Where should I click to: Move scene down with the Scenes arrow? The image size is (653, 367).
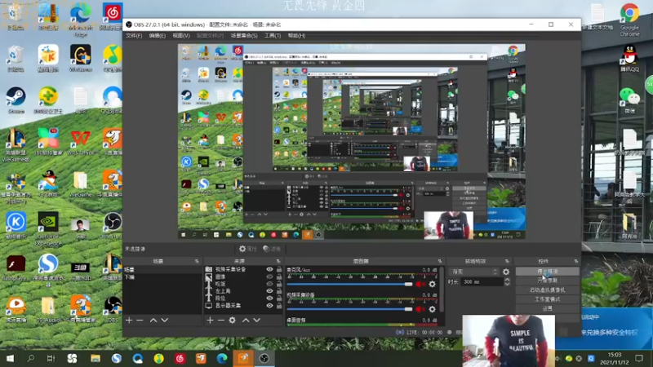click(x=165, y=320)
